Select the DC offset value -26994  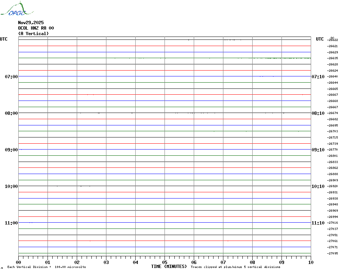(x=332, y=217)
